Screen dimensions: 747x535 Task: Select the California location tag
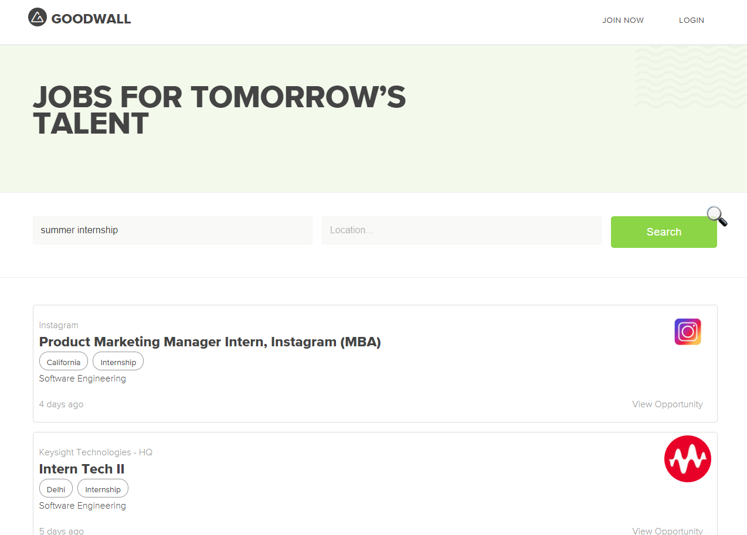[x=63, y=362]
